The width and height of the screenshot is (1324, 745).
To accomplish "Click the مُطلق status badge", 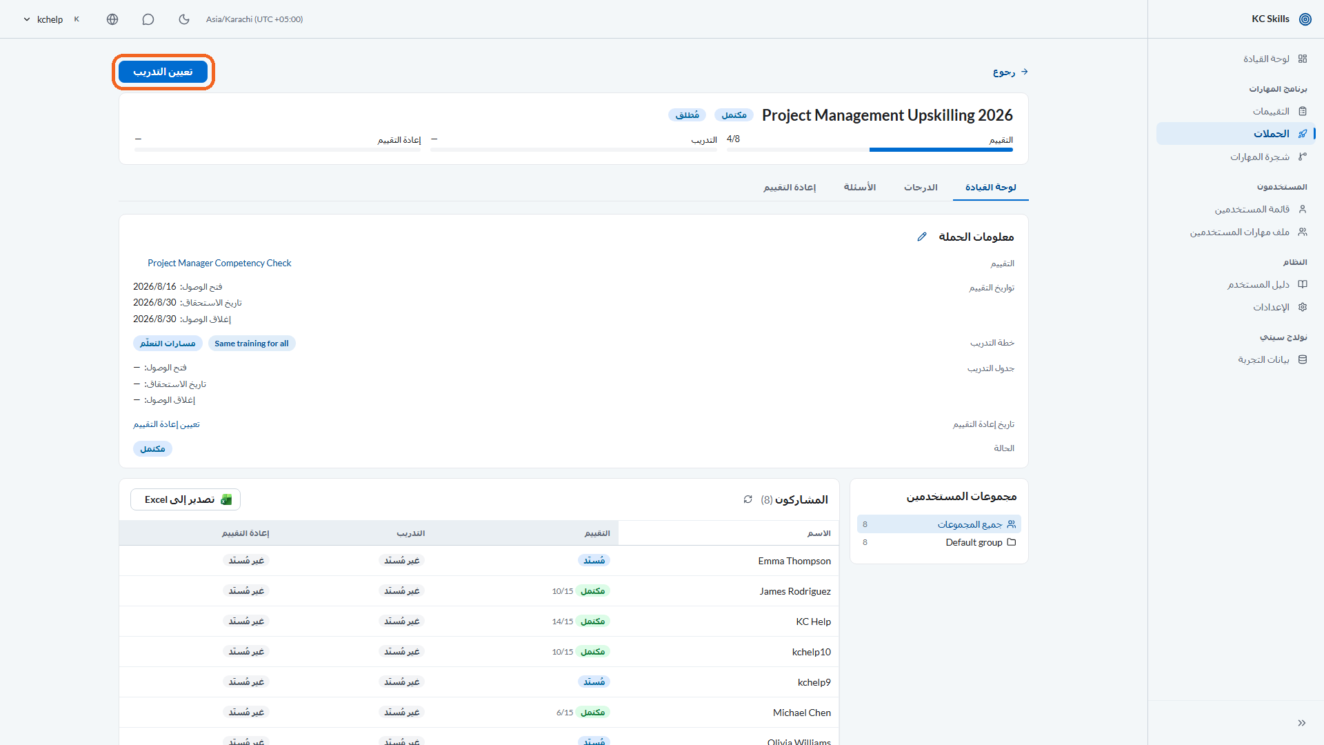I will (688, 115).
